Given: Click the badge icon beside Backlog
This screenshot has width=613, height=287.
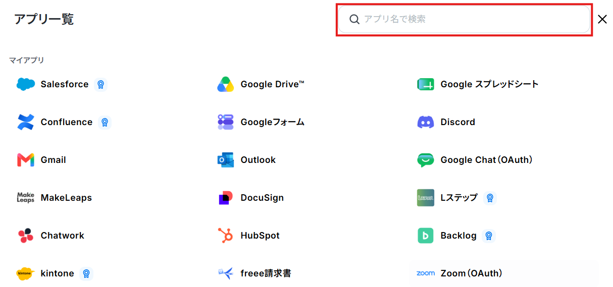Looking at the screenshot, I should [x=488, y=236].
